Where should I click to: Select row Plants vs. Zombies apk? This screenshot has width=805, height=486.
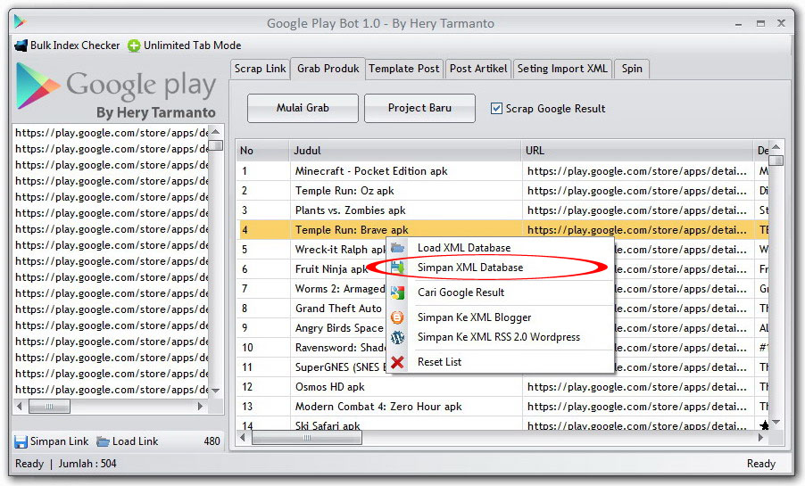[502, 210]
